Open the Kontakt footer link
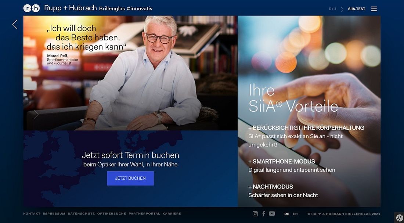Screen dimensions: 404x223 [31, 213]
